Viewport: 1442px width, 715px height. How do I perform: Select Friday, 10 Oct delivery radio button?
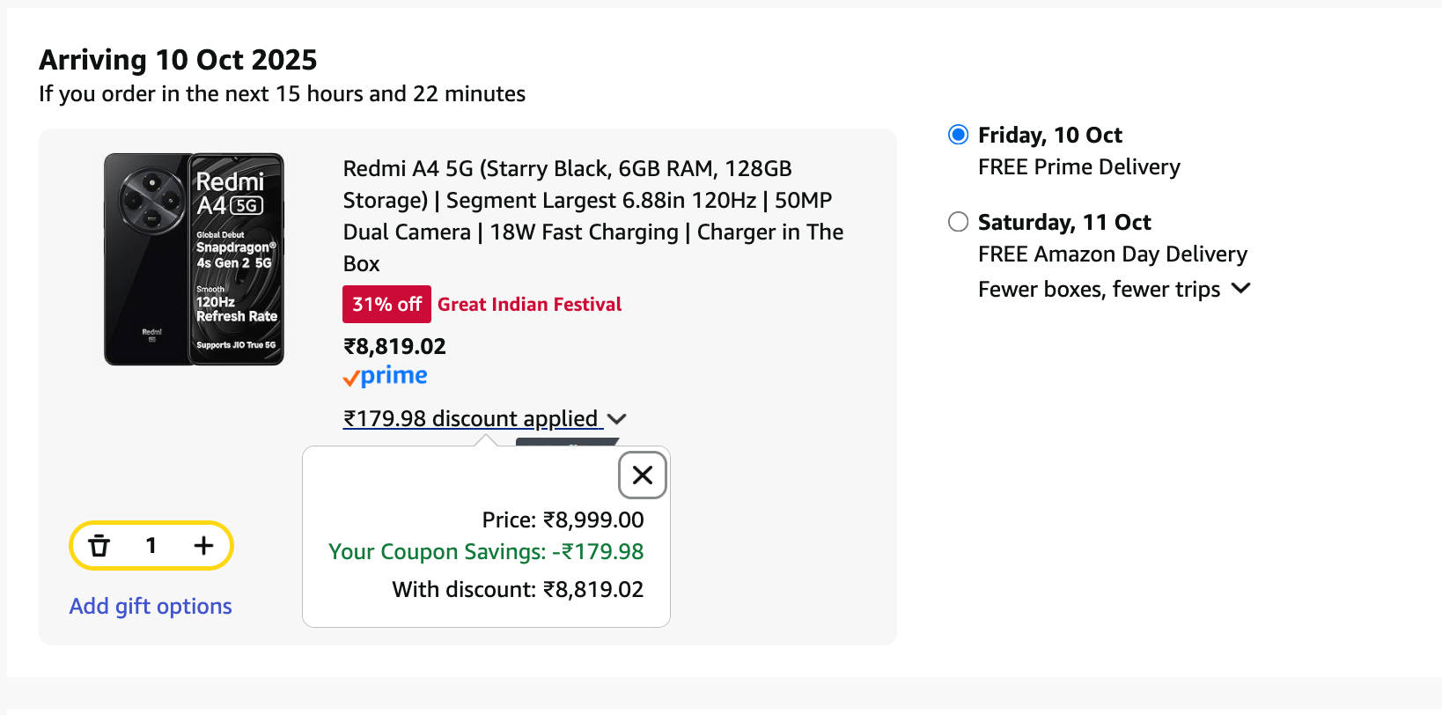click(x=958, y=135)
